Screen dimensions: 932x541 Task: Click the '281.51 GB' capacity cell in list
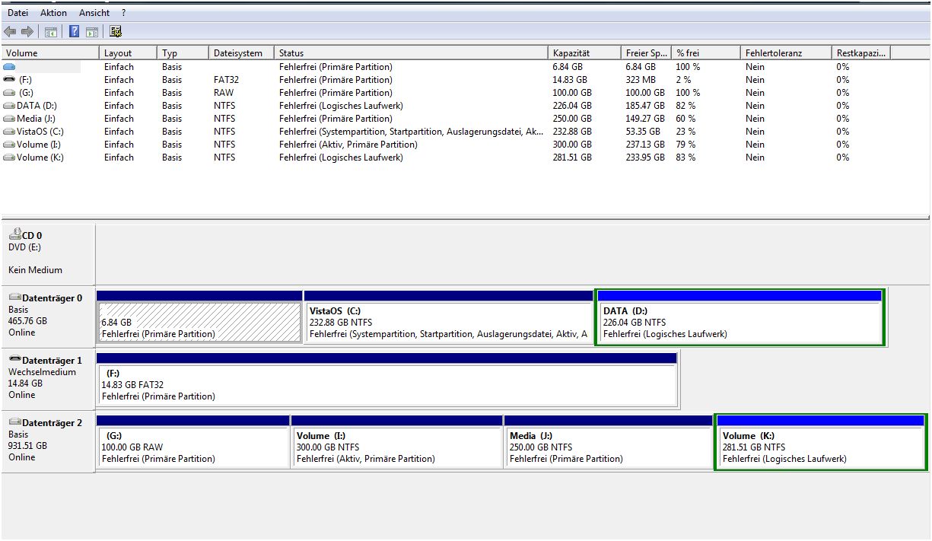[x=572, y=158]
